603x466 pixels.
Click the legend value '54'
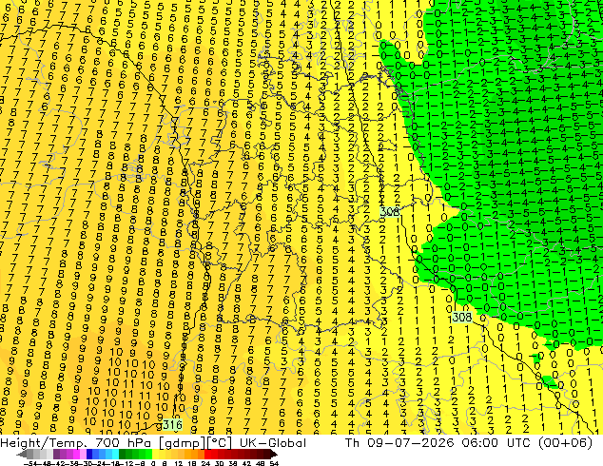click(274, 464)
